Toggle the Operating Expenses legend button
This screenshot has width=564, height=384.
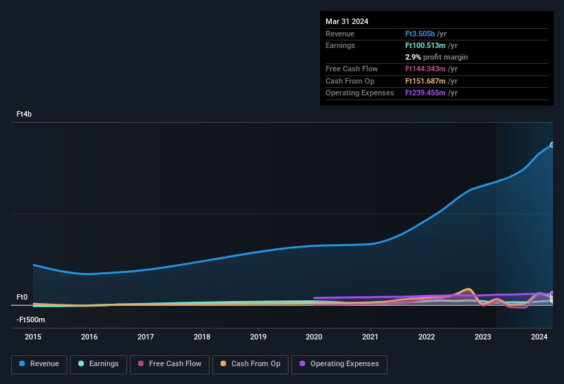point(339,364)
